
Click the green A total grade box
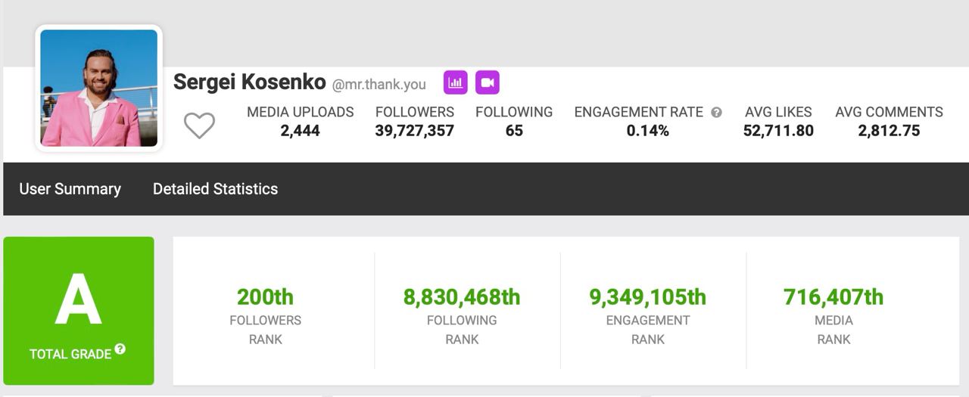point(79,310)
